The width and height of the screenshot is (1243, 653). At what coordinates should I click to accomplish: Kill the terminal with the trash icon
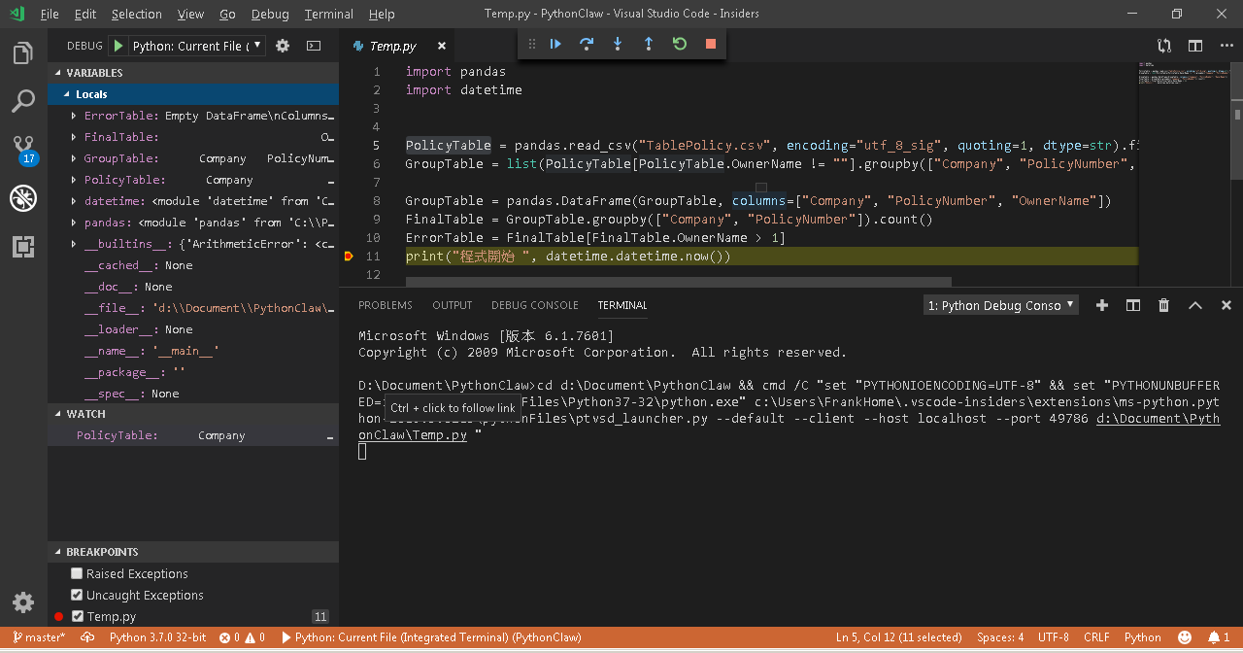pyautogui.click(x=1163, y=304)
